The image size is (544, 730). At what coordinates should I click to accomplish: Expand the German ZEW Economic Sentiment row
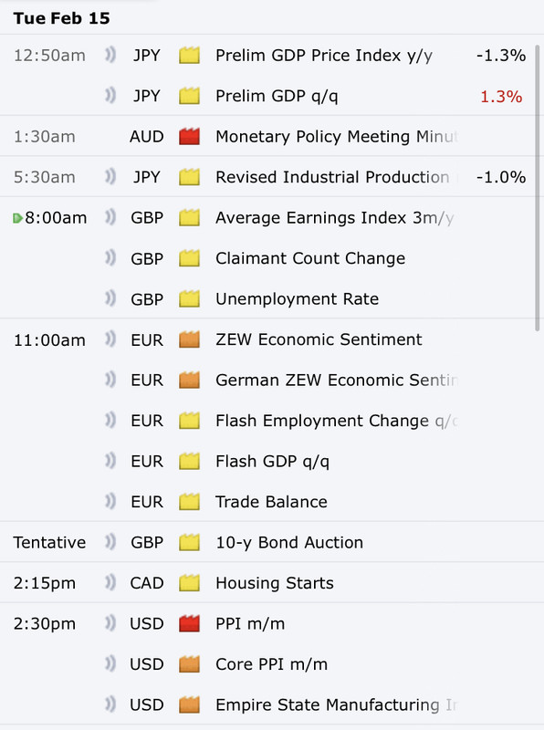pyautogui.click(x=267, y=380)
